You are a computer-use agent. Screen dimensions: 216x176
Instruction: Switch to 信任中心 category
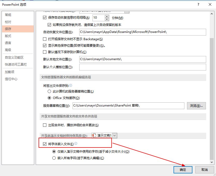click(x=11, y=79)
